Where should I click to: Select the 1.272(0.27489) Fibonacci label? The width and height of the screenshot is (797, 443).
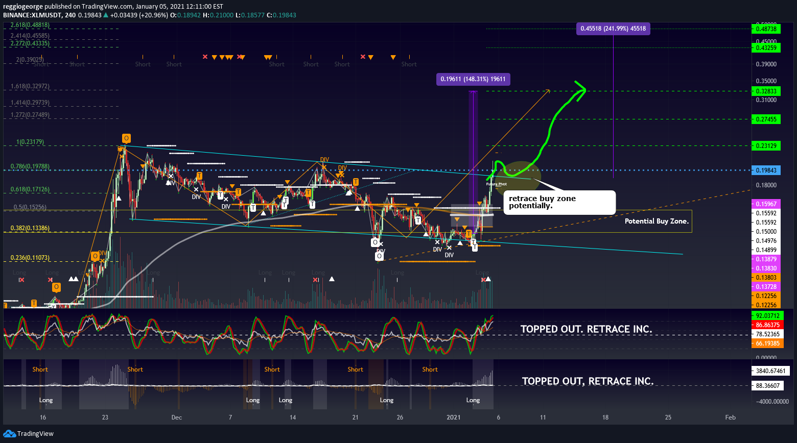[30, 115]
